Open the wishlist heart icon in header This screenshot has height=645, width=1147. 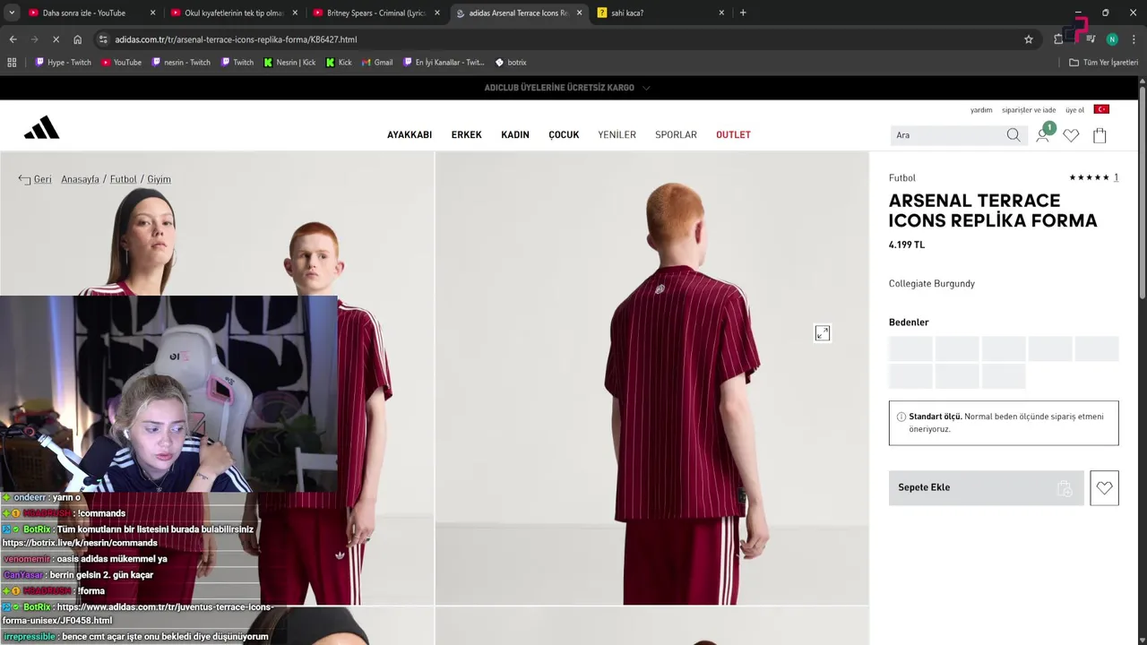[1071, 135]
